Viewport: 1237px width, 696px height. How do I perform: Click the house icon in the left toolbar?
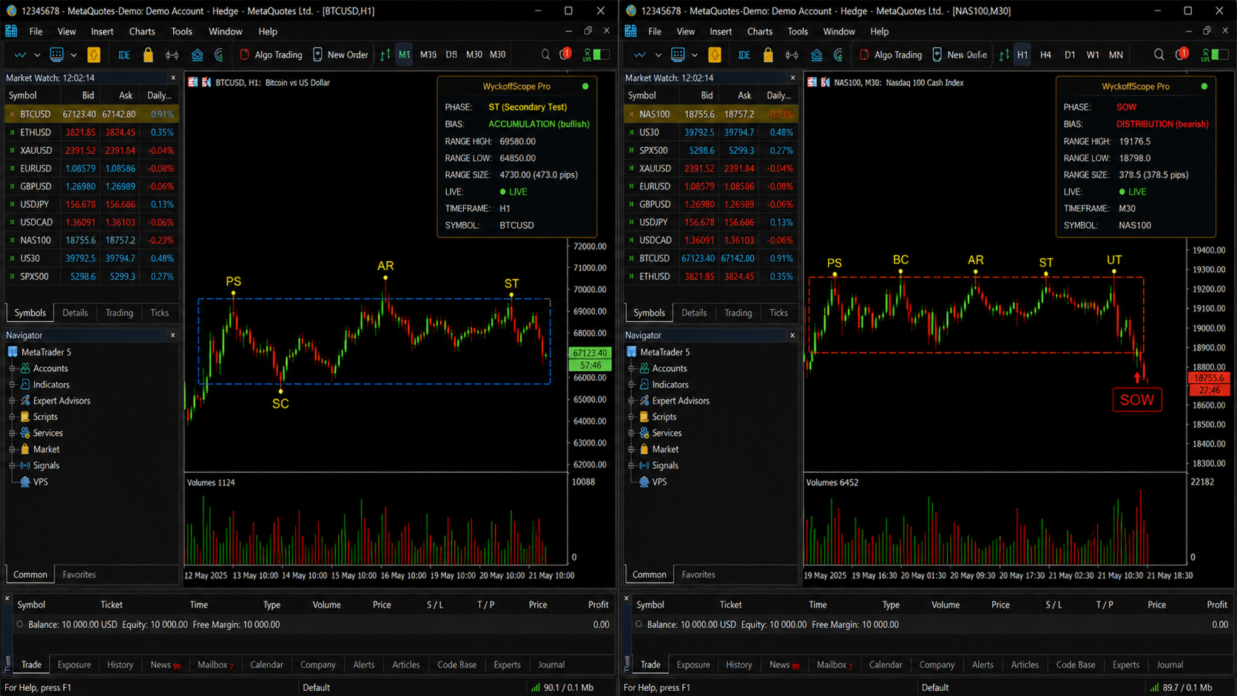coord(197,55)
